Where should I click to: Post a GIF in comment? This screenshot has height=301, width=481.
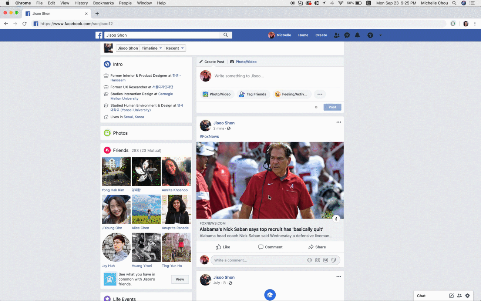click(x=326, y=260)
